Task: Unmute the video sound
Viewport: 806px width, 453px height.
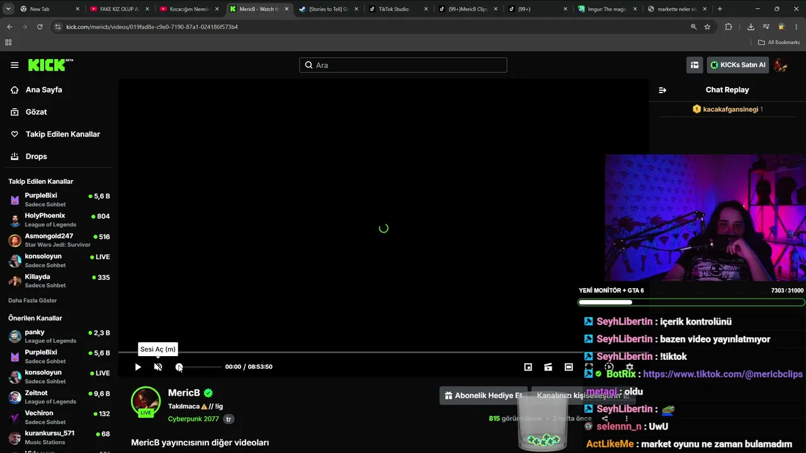Action: tap(158, 367)
